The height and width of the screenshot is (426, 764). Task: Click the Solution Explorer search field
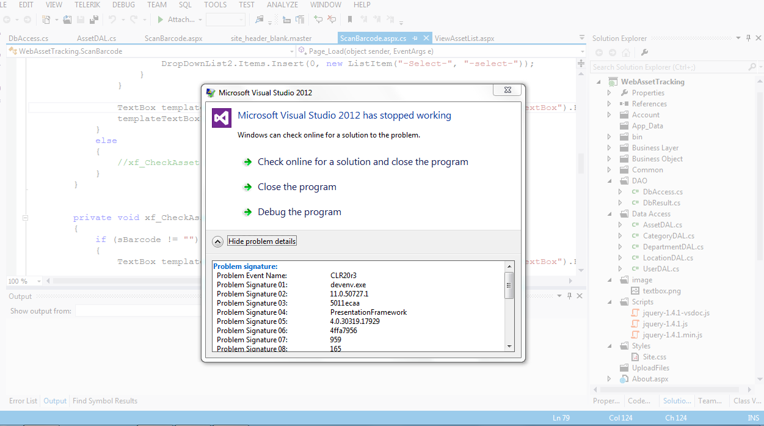[668, 67]
